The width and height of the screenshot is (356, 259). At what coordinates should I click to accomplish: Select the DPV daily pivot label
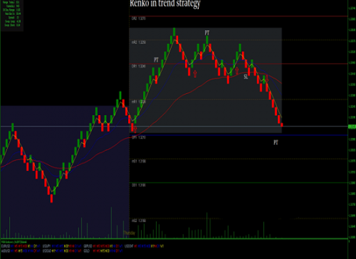click(139, 137)
